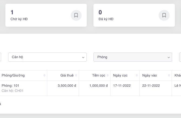Sort table by Phòng/Giường sort arrows

[x=44, y=75]
